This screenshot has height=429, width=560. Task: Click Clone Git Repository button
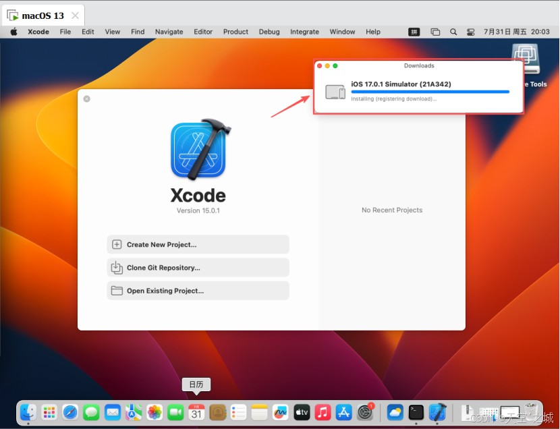tap(198, 268)
